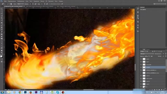This screenshot has height=94, width=167.
Task: Toggle pressure for size icon
Action: point(62,4)
